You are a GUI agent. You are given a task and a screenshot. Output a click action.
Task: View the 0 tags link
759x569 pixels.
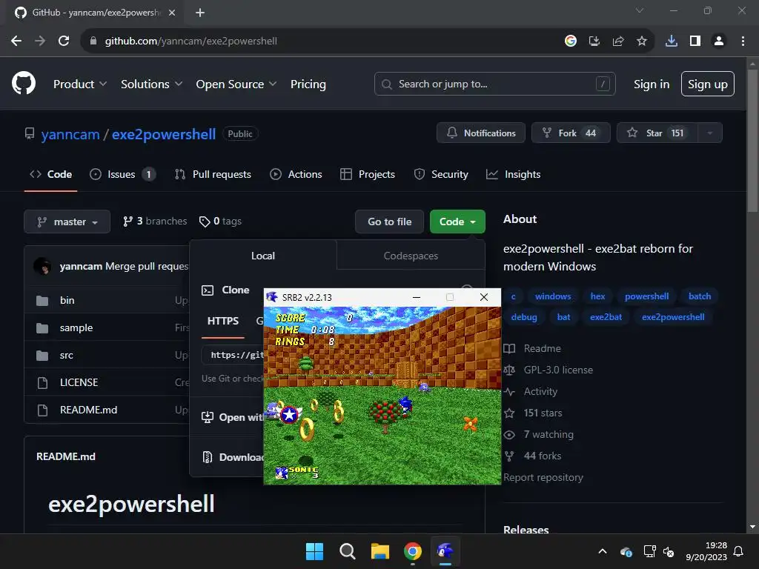(220, 221)
